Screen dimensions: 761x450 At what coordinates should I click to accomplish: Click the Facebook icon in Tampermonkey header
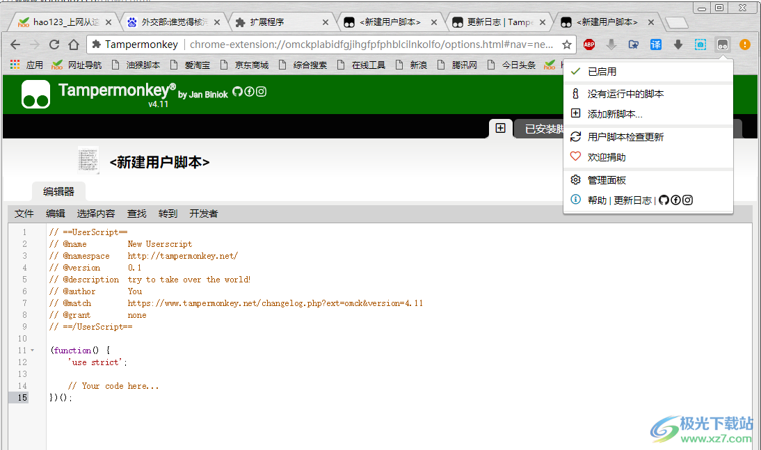click(249, 92)
